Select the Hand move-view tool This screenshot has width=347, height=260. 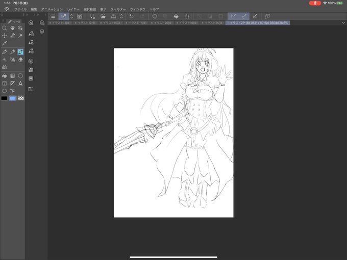(x=12, y=28)
